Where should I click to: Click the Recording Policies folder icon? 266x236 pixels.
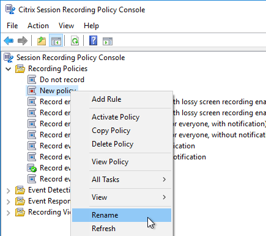pyautogui.click(x=20, y=69)
